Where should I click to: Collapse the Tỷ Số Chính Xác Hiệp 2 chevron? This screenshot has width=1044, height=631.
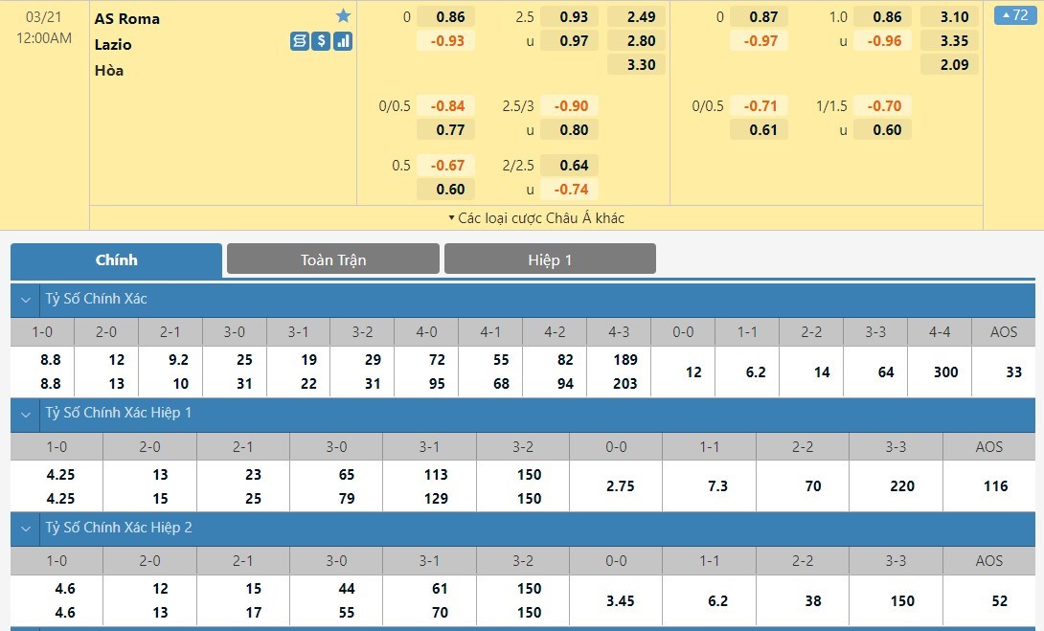[26, 529]
